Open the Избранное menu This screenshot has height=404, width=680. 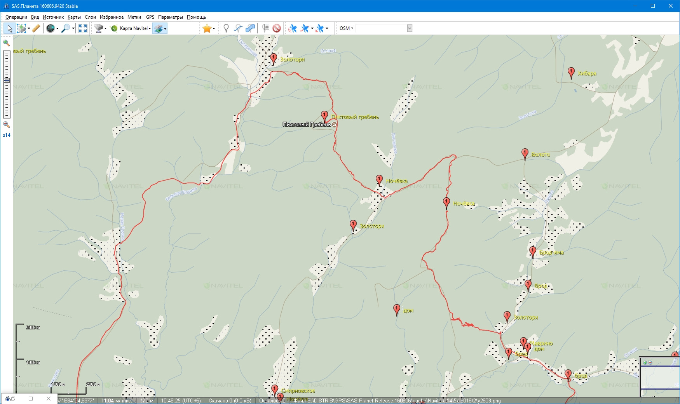pyautogui.click(x=112, y=17)
